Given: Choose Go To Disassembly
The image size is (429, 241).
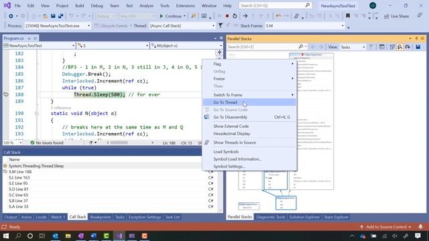Looking at the screenshot, I should pos(249,117).
